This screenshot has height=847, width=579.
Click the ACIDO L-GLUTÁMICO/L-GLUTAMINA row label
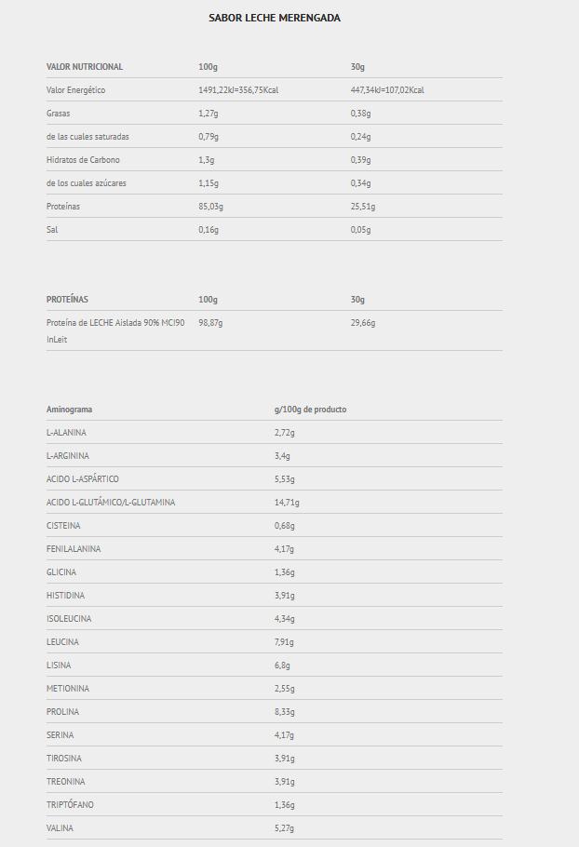click(x=111, y=503)
